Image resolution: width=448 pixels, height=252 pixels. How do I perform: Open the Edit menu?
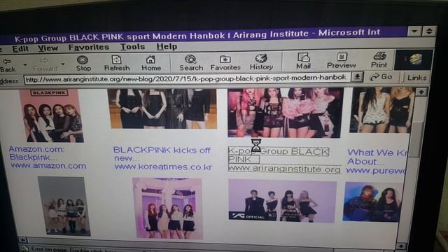(x=20, y=48)
